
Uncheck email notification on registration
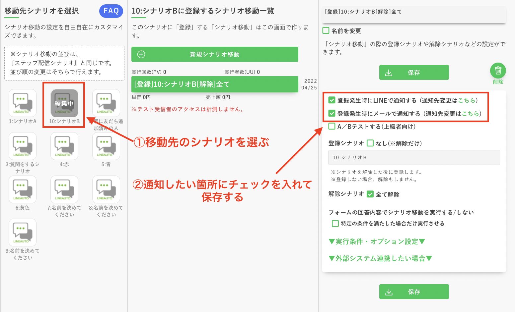331,114
